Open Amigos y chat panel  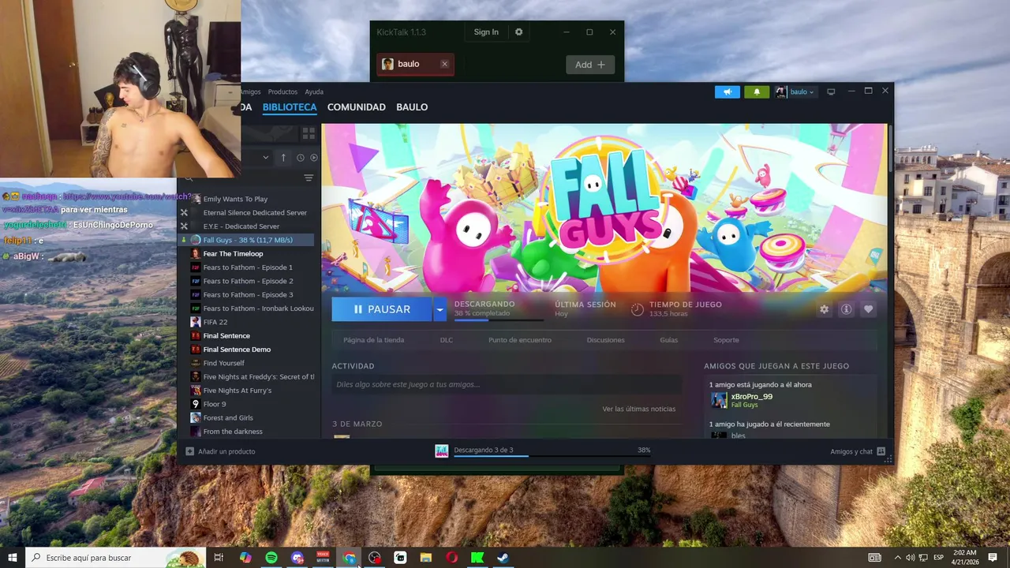pos(858,451)
